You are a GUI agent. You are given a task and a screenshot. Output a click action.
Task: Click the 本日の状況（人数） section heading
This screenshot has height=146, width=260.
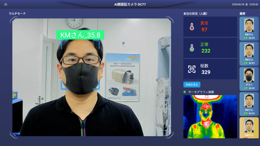point(195,14)
